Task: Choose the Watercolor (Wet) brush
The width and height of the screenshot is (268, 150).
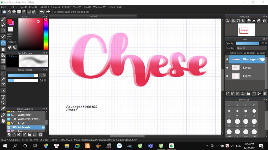Action: point(26,119)
